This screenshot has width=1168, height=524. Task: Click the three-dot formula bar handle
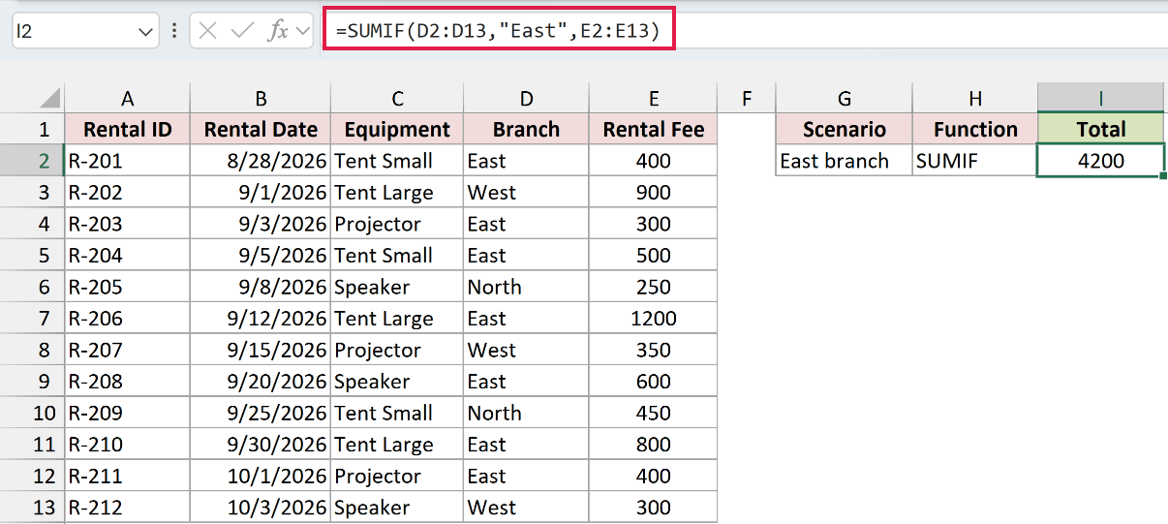[x=174, y=31]
